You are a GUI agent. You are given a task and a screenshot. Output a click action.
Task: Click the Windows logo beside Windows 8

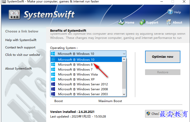53,64
